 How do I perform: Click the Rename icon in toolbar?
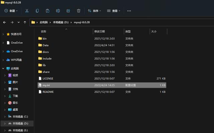tap(58, 11)
